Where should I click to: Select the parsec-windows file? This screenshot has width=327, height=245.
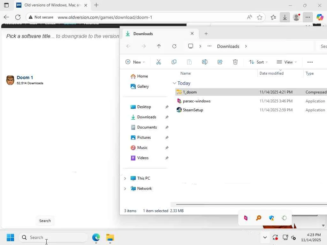tap(251, 101)
